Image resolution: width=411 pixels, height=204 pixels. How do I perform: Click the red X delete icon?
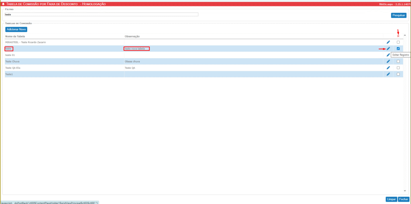[x=398, y=36]
